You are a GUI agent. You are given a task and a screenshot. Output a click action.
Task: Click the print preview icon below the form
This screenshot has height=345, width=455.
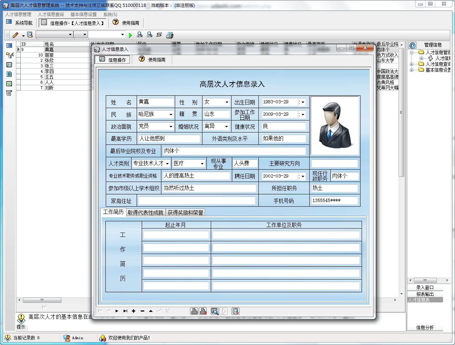point(214,311)
